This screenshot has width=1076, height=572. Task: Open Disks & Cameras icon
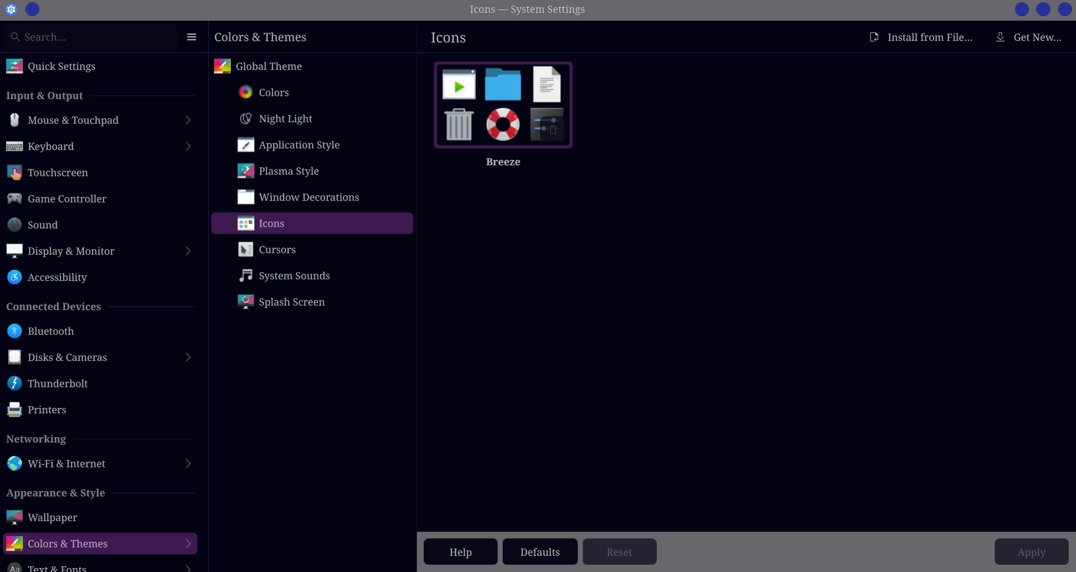pyautogui.click(x=15, y=357)
